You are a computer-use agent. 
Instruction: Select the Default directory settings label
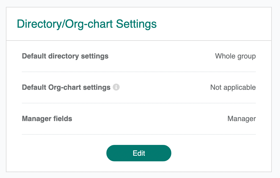[x=65, y=56]
